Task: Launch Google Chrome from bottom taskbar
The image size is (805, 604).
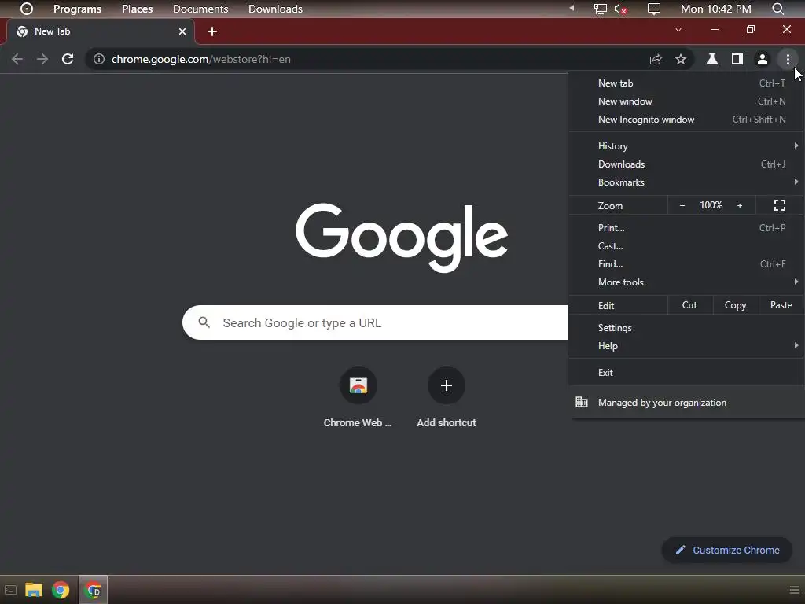Action: tap(61, 590)
